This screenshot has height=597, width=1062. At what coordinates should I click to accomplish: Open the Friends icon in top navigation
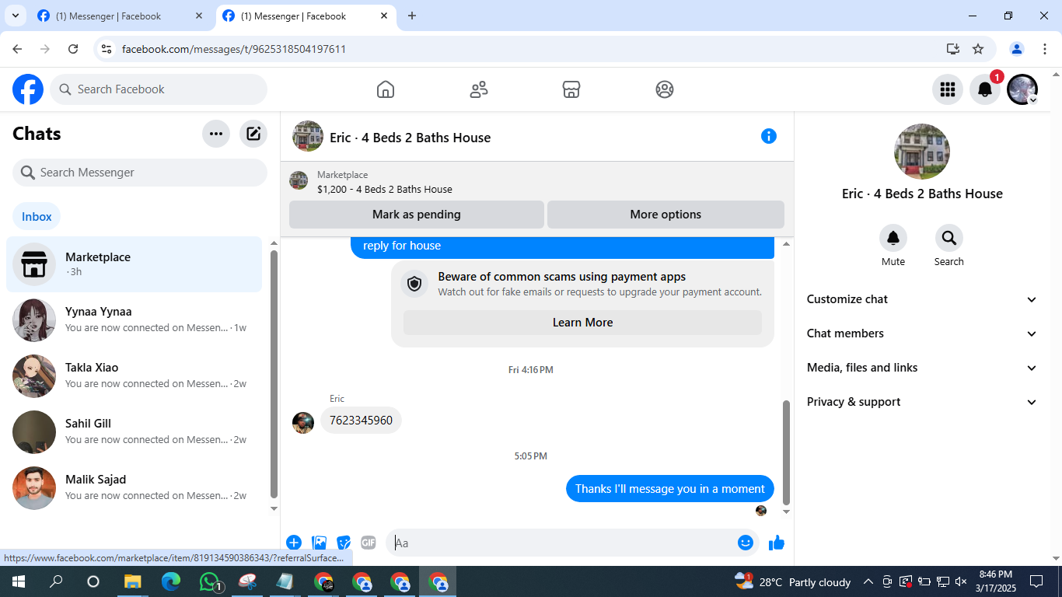tap(479, 89)
